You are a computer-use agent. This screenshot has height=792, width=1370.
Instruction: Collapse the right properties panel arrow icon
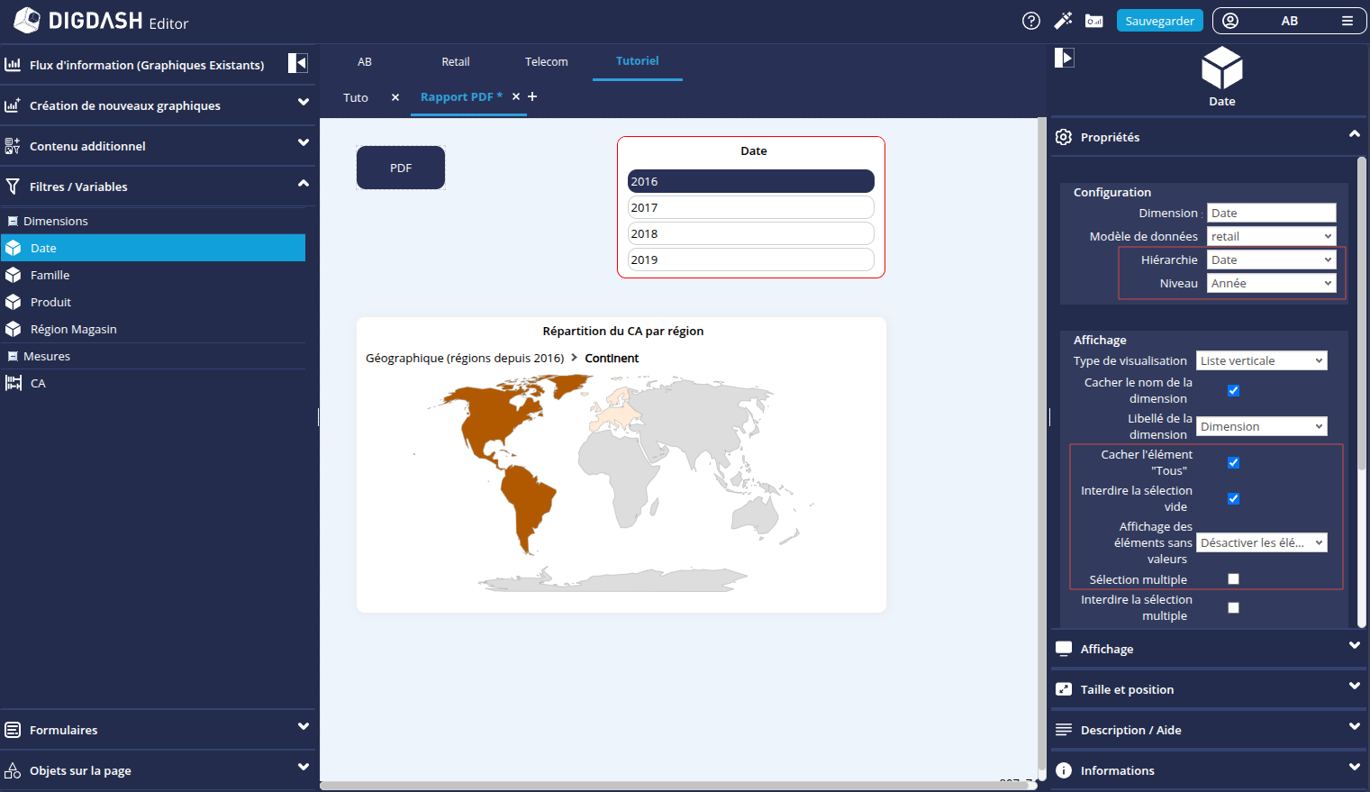click(x=1065, y=59)
